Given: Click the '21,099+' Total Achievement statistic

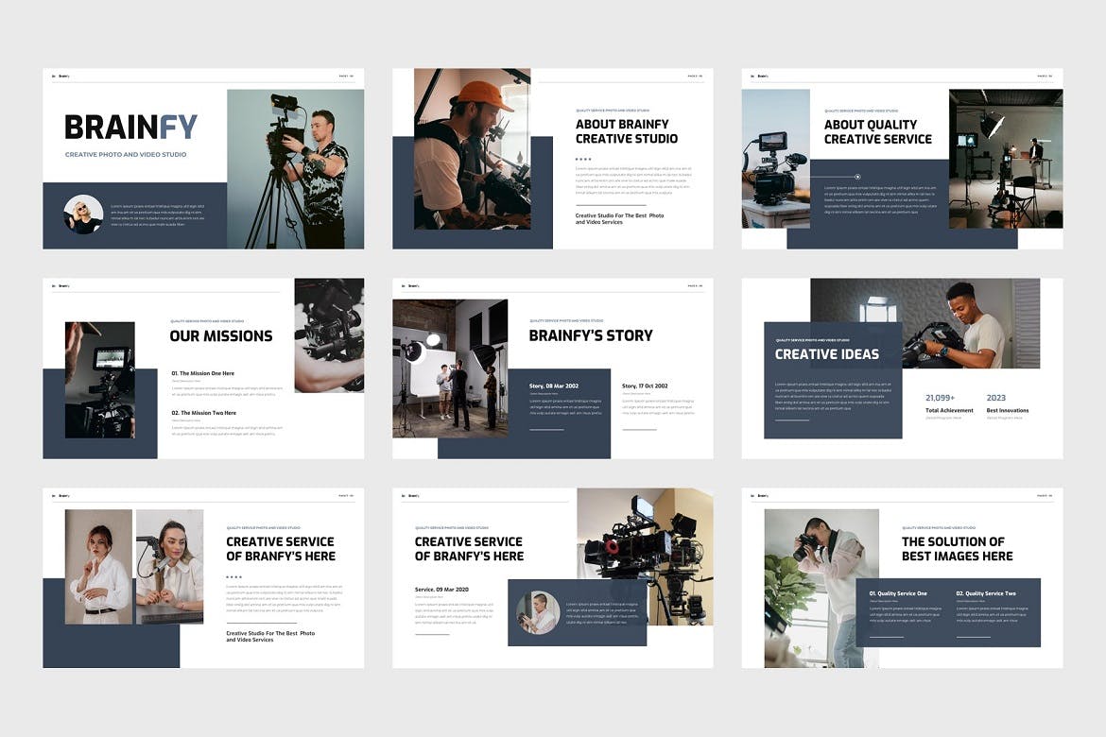Looking at the screenshot, I should [x=941, y=399].
